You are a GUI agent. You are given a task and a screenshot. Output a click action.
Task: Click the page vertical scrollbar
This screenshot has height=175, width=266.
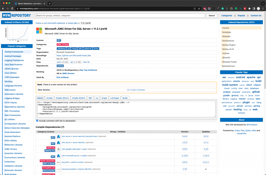[x=265, y=51]
